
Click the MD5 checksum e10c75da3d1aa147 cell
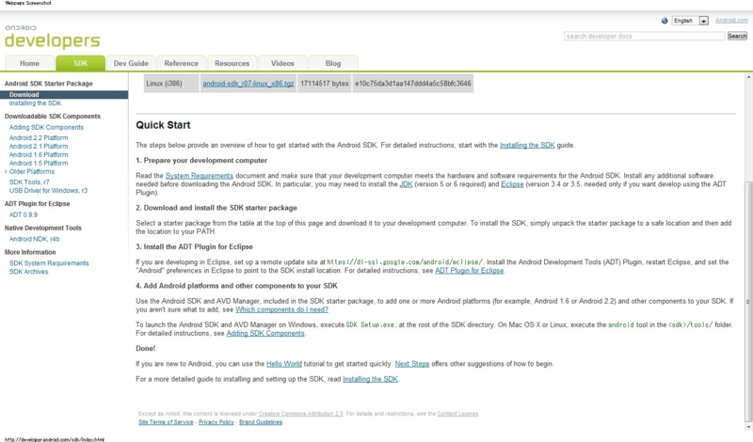click(413, 83)
